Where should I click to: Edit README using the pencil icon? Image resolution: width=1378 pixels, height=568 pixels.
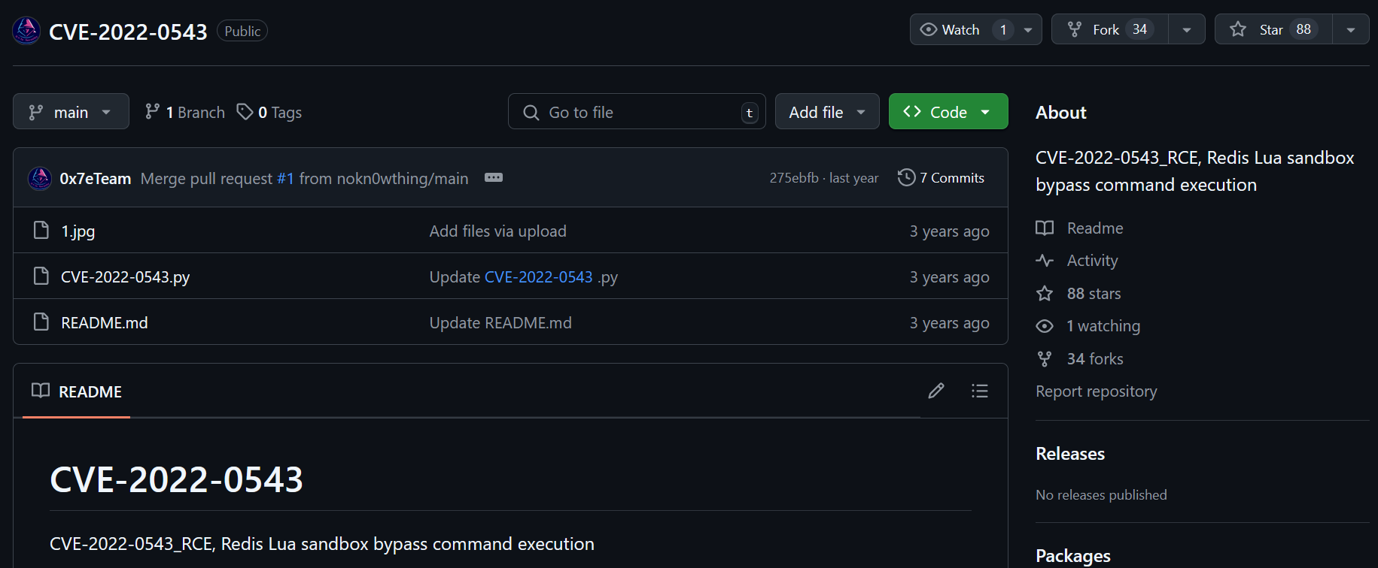pos(936,391)
